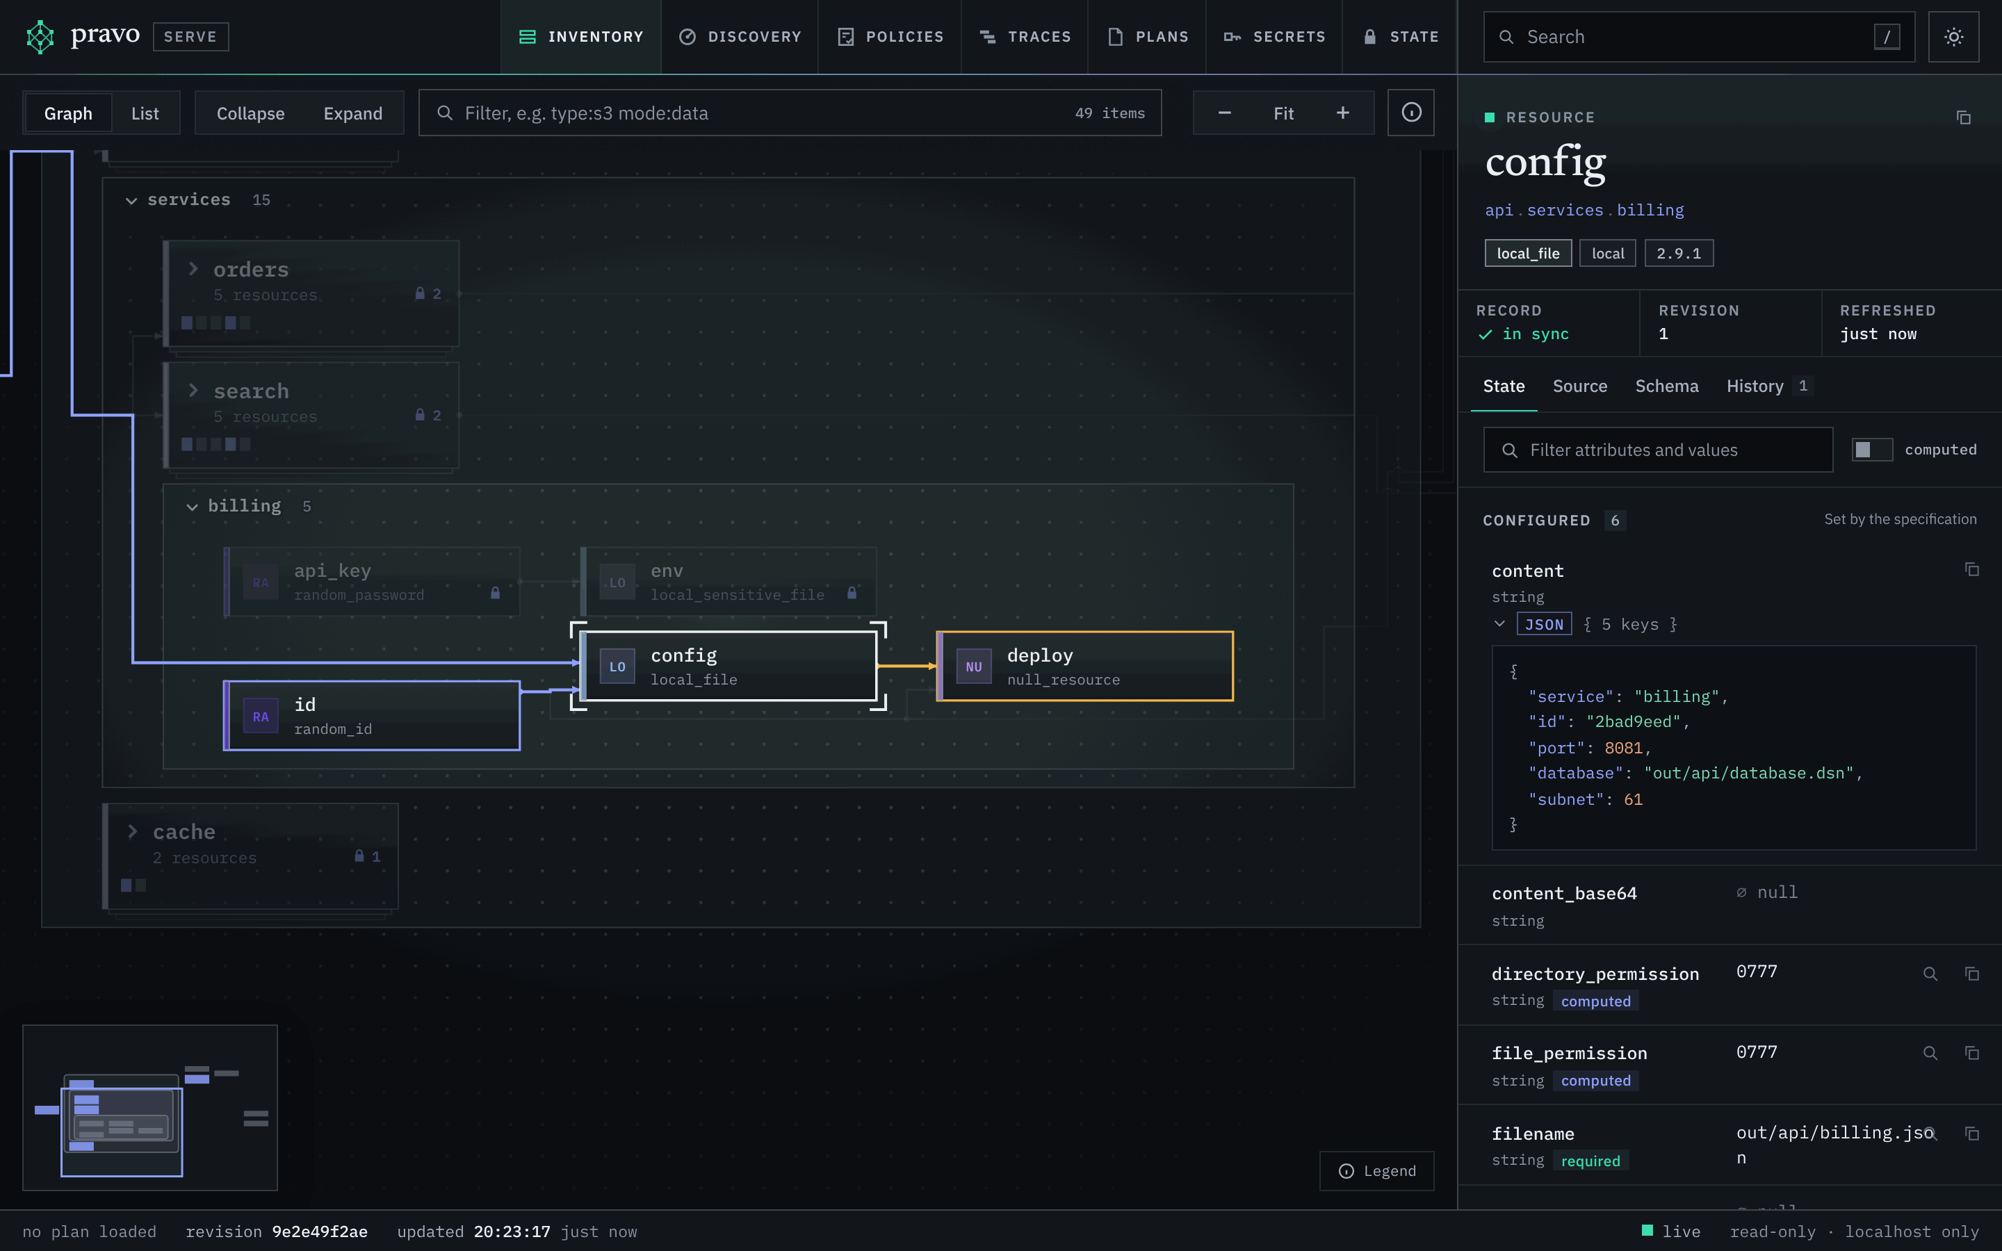Toggle the light/dark theme sun icon
Screen dimensions: 2002x1251
click(x=1953, y=36)
